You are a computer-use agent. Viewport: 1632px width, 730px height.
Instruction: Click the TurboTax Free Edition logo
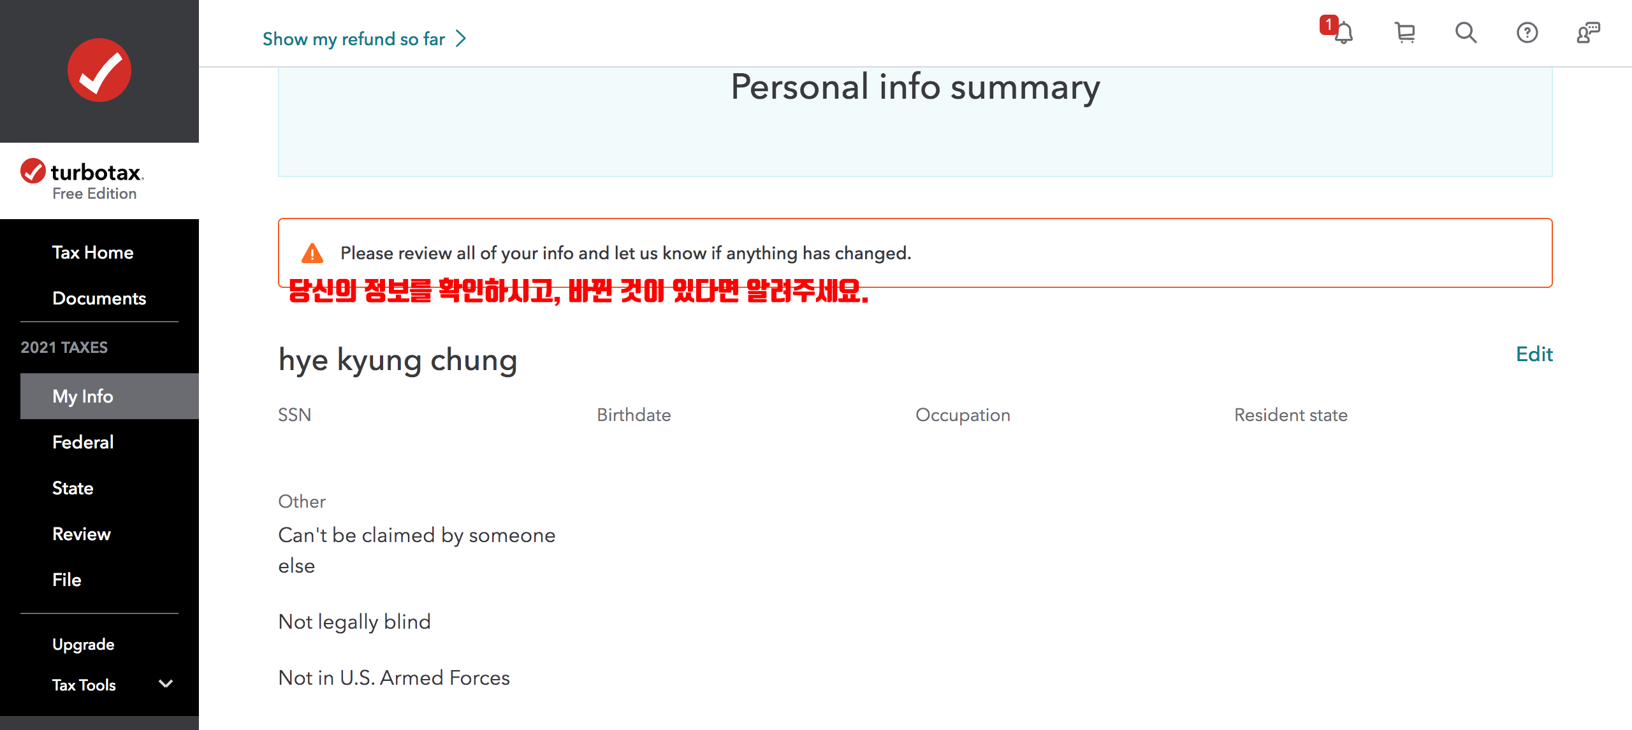(x=83, y=180)
